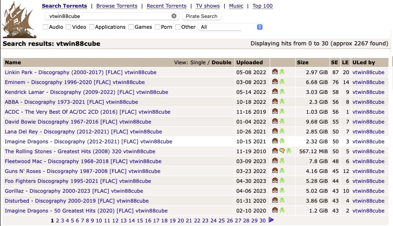Switch to Single view
Viewport: 393px width, 226px height.
[x=198, y=62]
